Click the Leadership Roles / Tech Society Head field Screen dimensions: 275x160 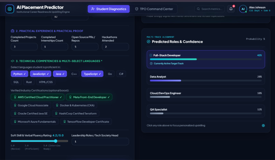[x=100, y=141]
